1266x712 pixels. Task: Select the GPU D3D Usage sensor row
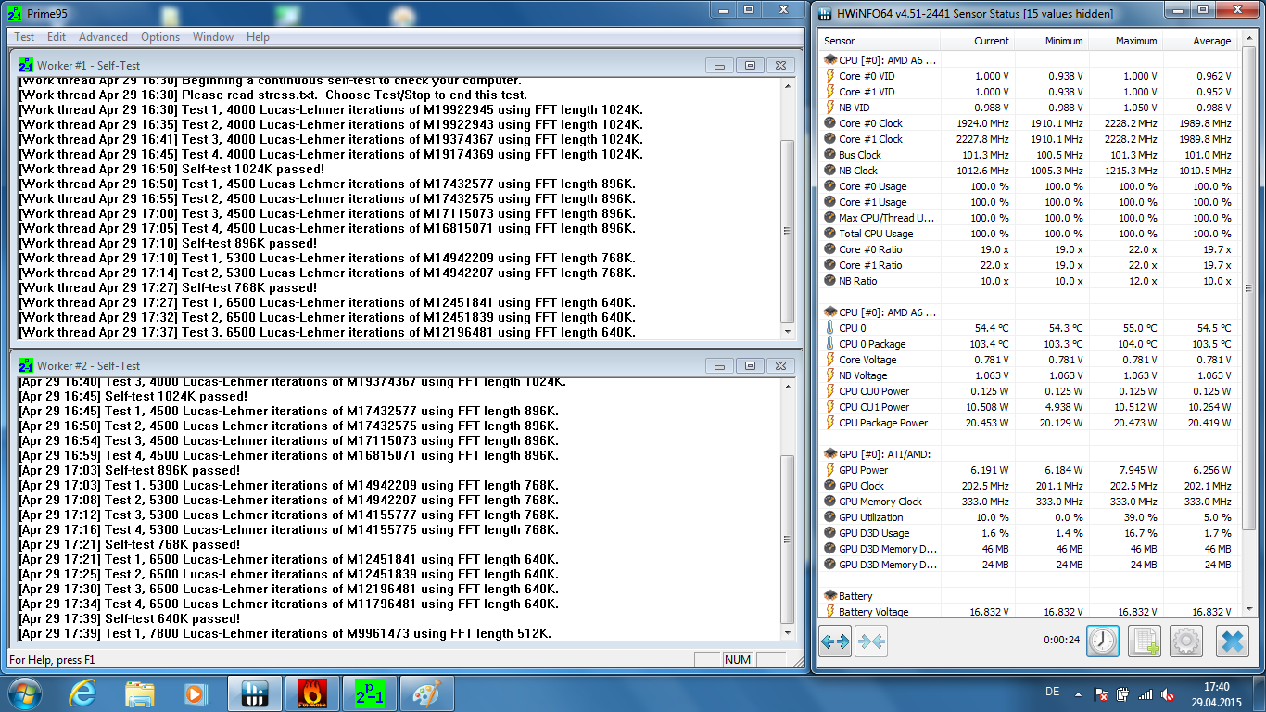click(1030, 533)
